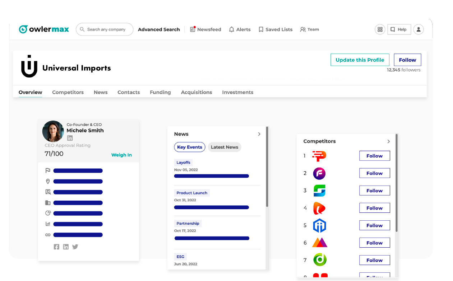Open company Facebook page icon
The height and width of the screenshot is (281, 453).
[56, 247]
